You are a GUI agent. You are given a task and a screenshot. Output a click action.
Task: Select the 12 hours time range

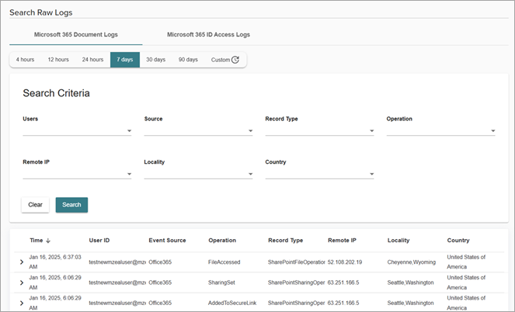(58, 60)
